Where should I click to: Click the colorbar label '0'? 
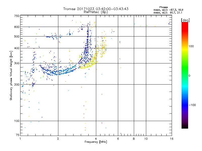tap(189, 75)
